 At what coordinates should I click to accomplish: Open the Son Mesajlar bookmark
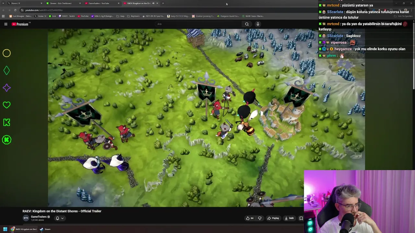[20, 16]
